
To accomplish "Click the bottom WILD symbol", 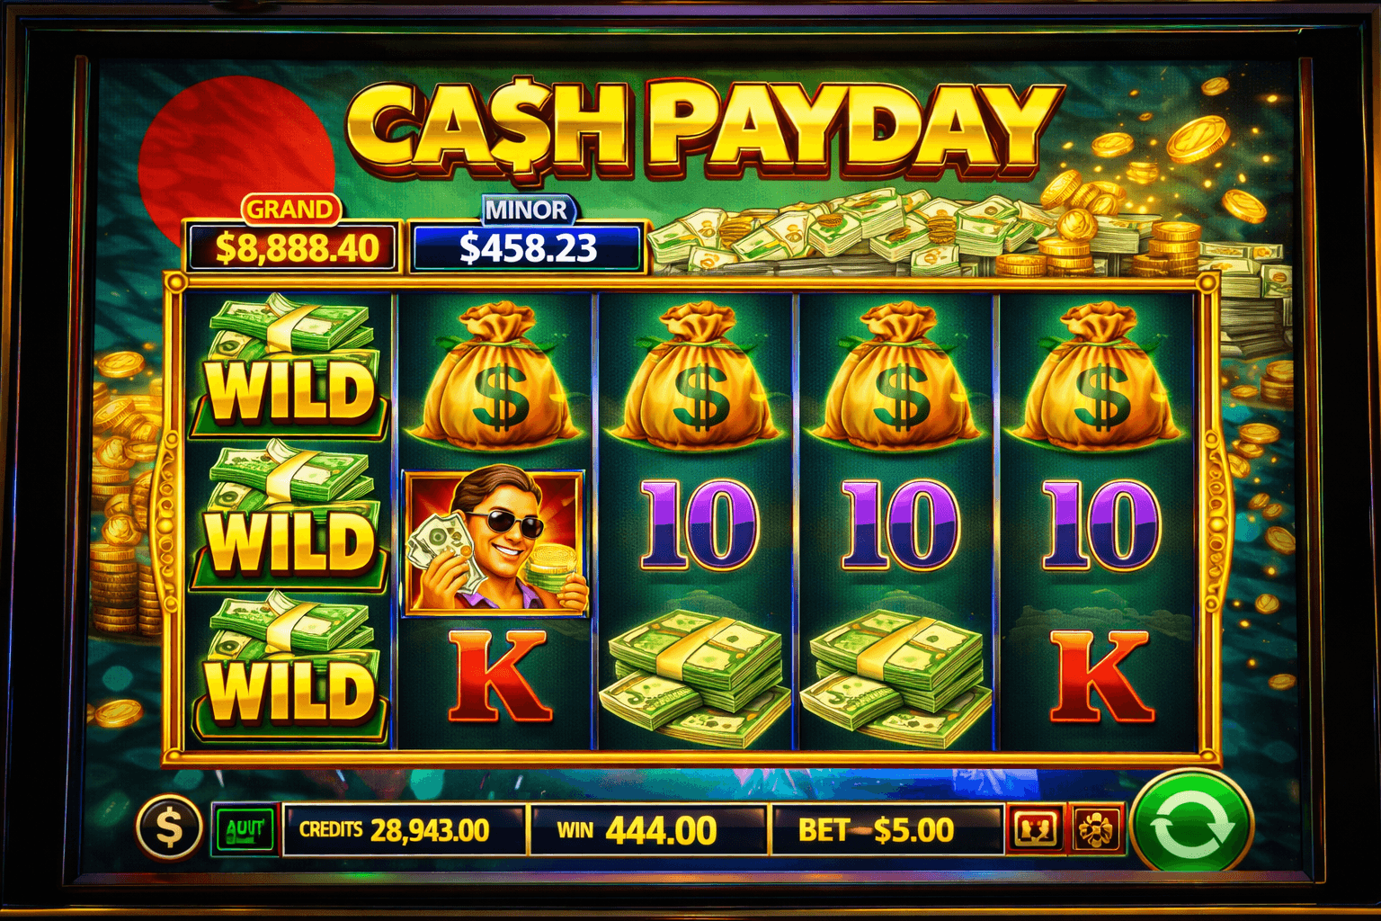I will (x=290, y=667).
